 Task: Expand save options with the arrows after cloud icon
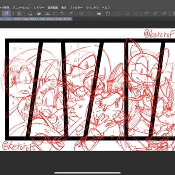tap(54, 14)
